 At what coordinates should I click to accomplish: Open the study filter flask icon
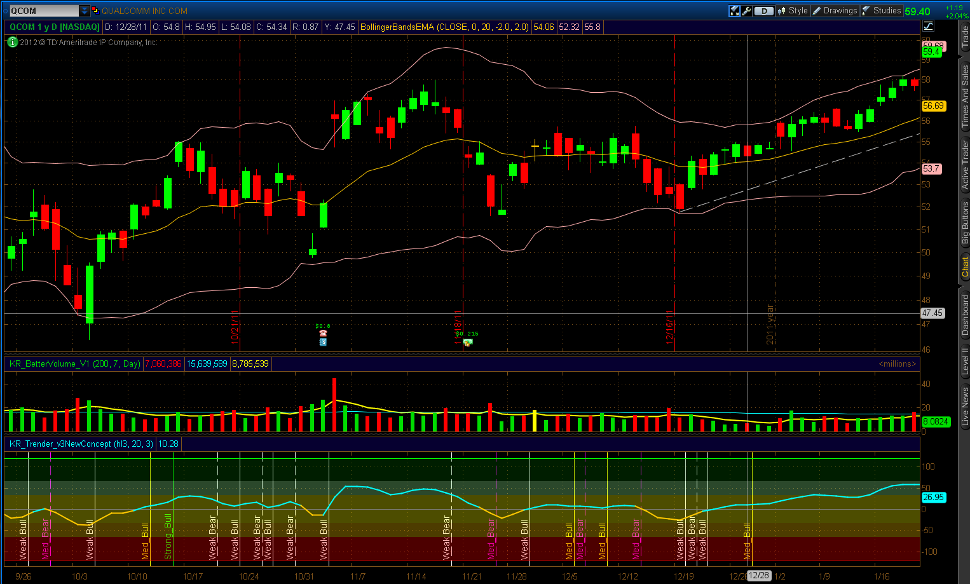click(x=735, y=11)
